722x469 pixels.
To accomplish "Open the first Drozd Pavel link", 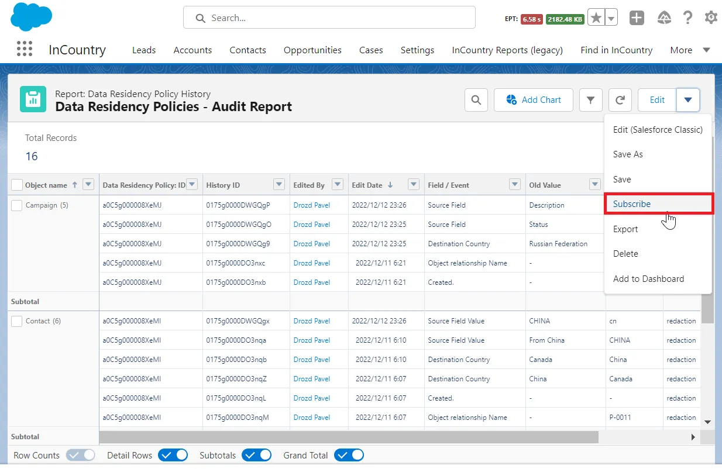I will coord(312,205).
